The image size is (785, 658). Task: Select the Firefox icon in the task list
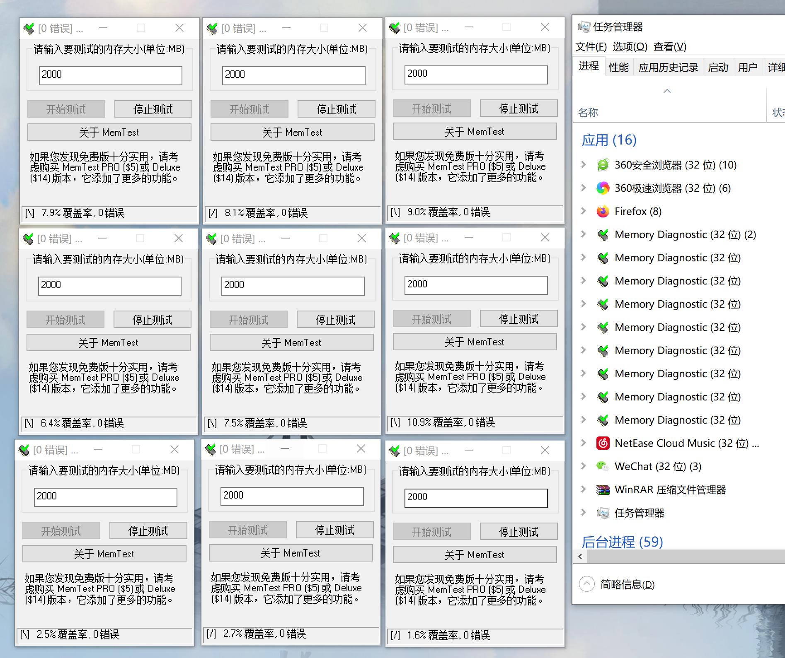[x=603, y=212]
